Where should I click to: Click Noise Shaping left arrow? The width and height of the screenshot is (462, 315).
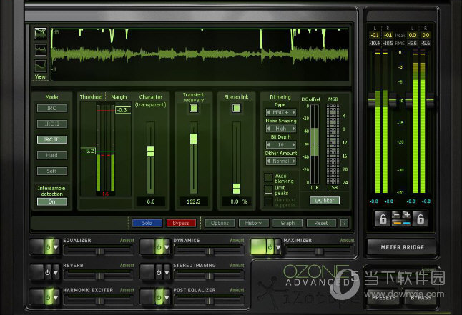(268, 129)
